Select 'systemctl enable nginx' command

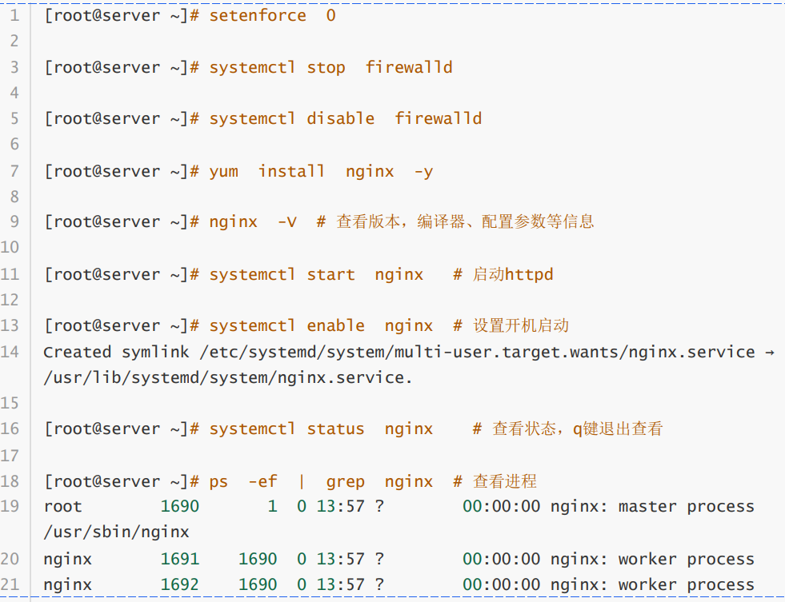[321, 326]
